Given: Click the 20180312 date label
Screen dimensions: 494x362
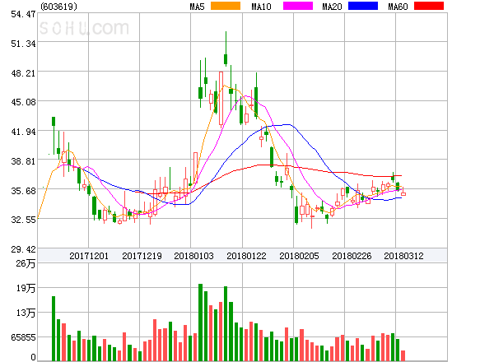Looking at the screenshot, I should click(x=403, y=256).
